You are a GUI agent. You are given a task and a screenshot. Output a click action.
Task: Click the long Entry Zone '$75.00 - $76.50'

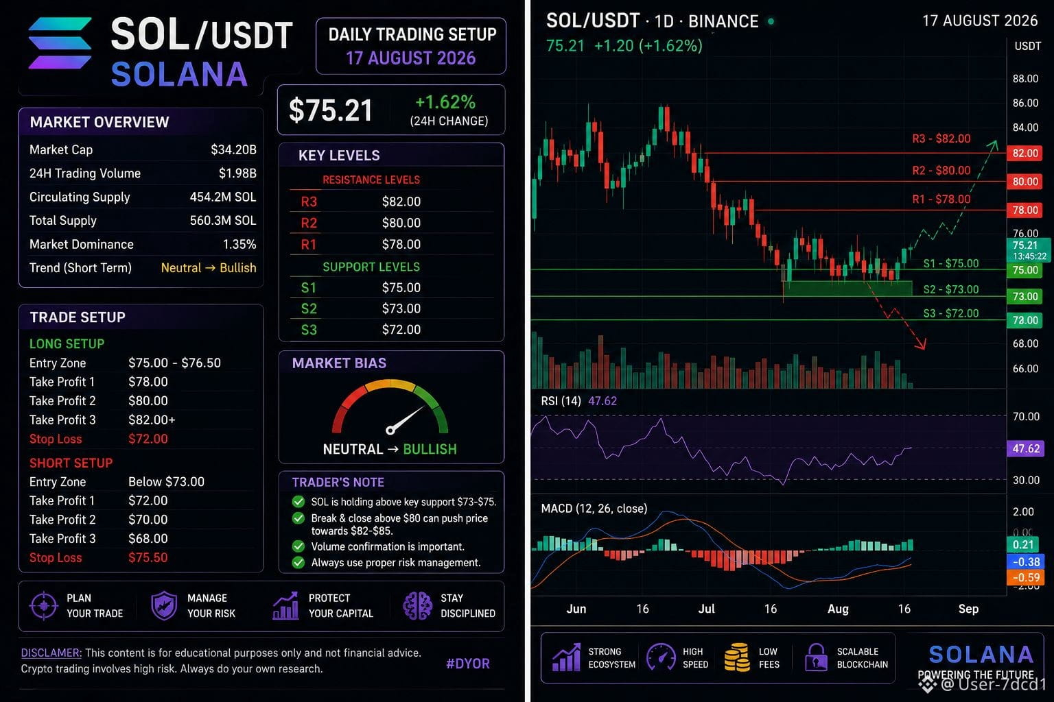(174, 363)
